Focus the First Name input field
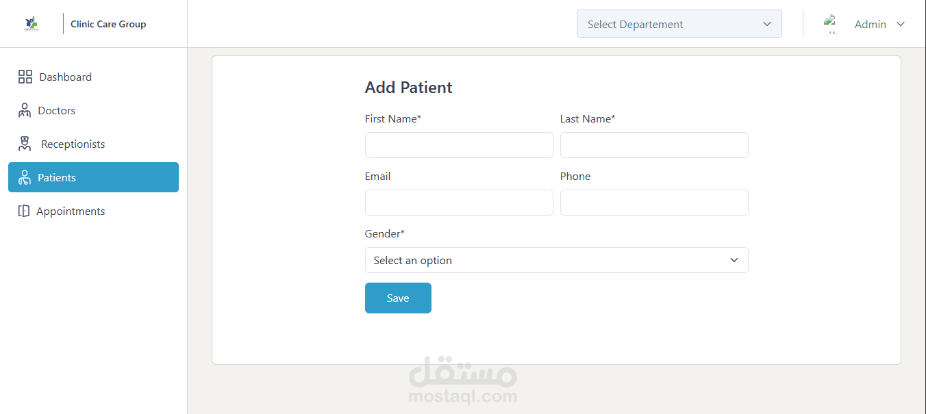This screenshot has height=414, width=926. (x=459, y=145)
